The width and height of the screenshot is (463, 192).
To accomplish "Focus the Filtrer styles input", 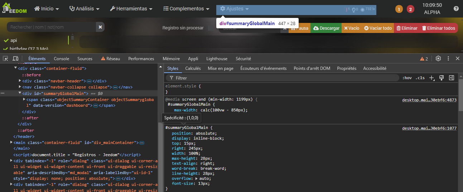I will 283,78.
